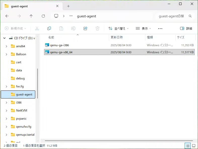Viewport: 198px width, 149px height.
Task: Select the guest-agent folder in tree
Action: (x=18, y=94)
